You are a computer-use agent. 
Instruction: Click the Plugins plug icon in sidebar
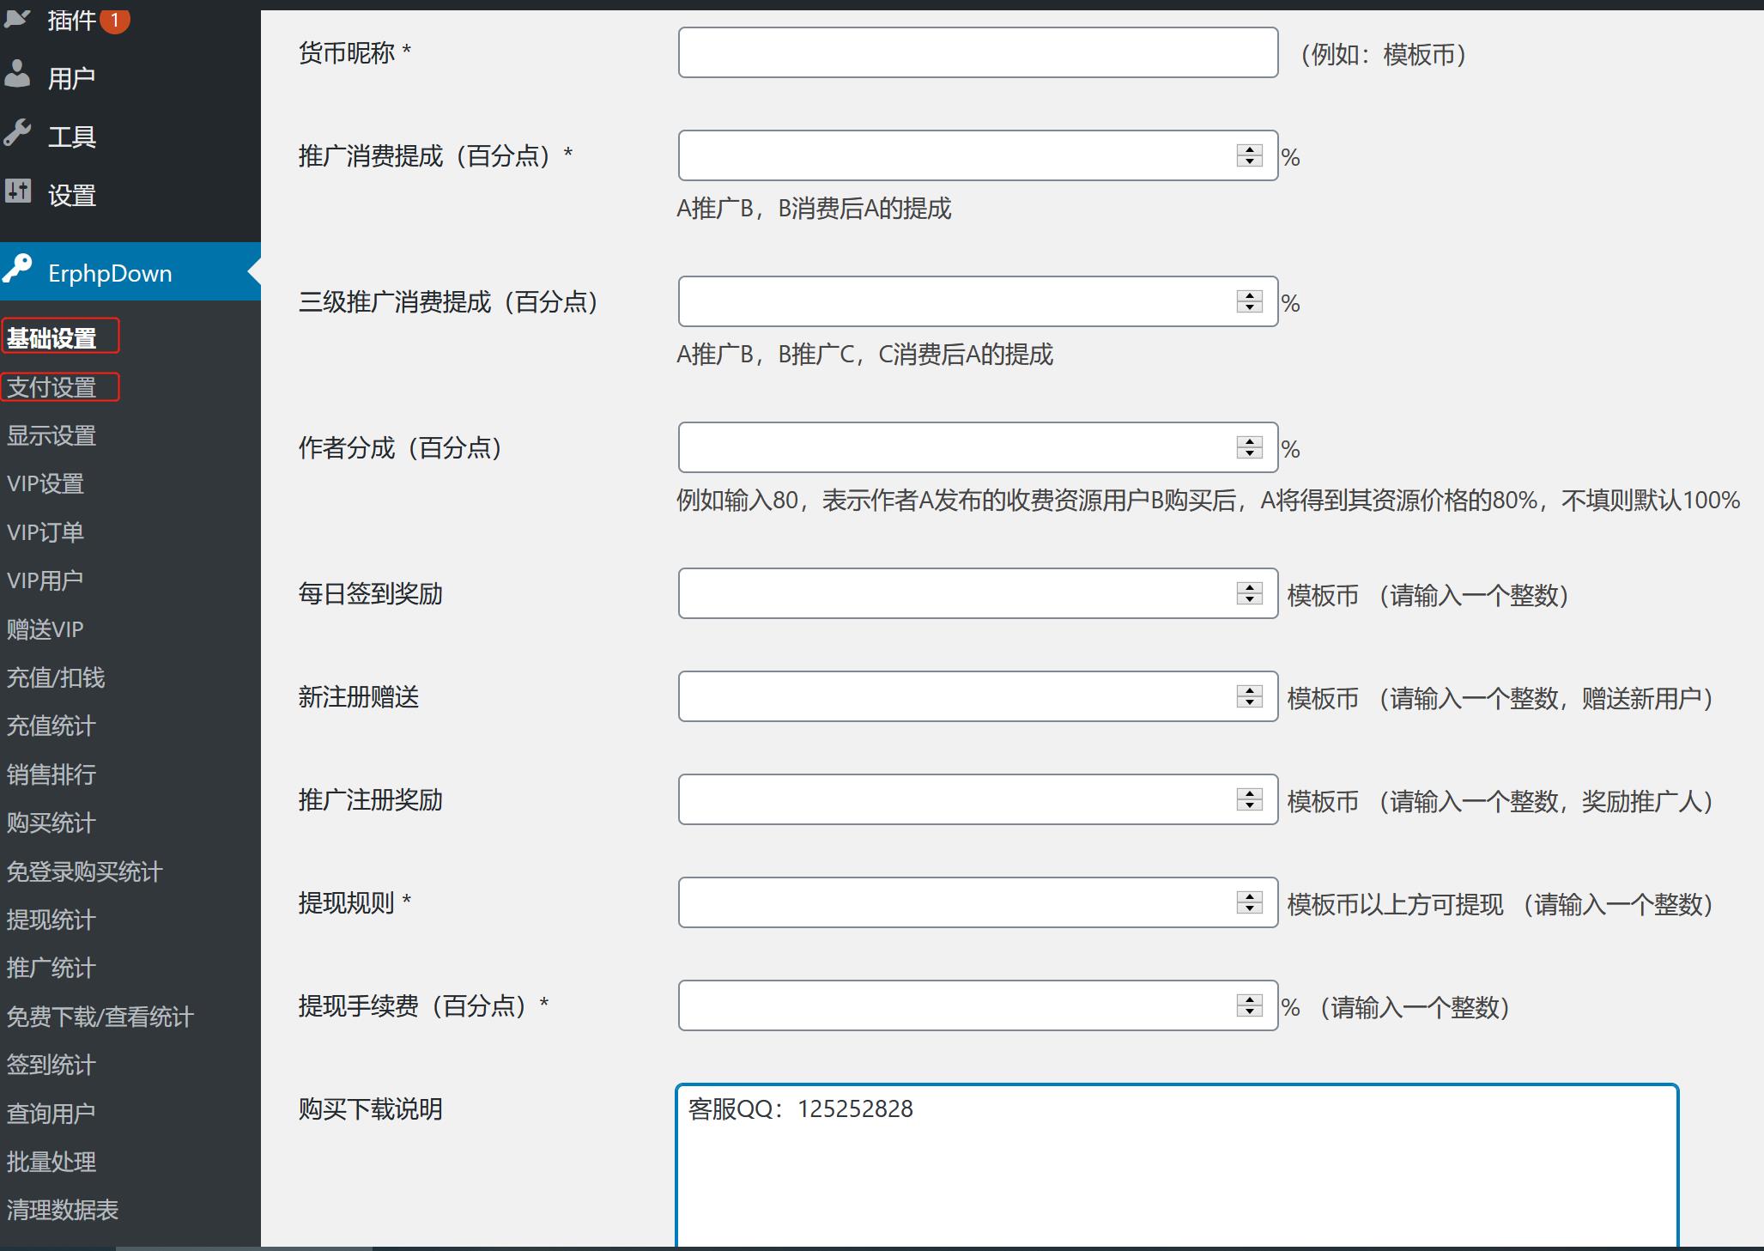tap(16, 18)
